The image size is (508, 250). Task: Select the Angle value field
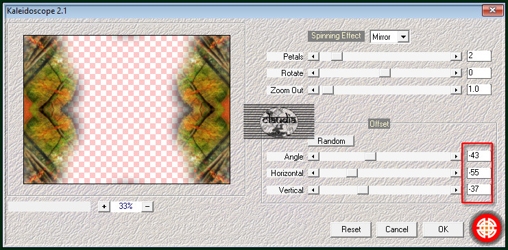(479, 155)
